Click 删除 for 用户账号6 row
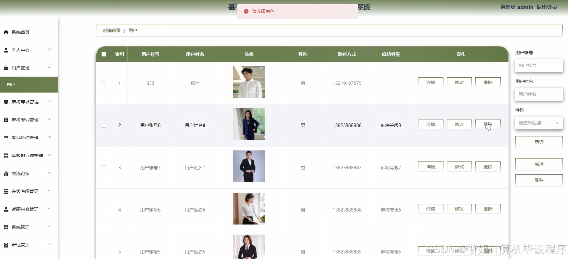Screen dimensions: 568x259 tap(488, 209)
